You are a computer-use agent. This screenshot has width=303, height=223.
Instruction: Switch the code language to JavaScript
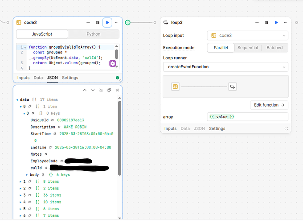[x=42, y=34]
